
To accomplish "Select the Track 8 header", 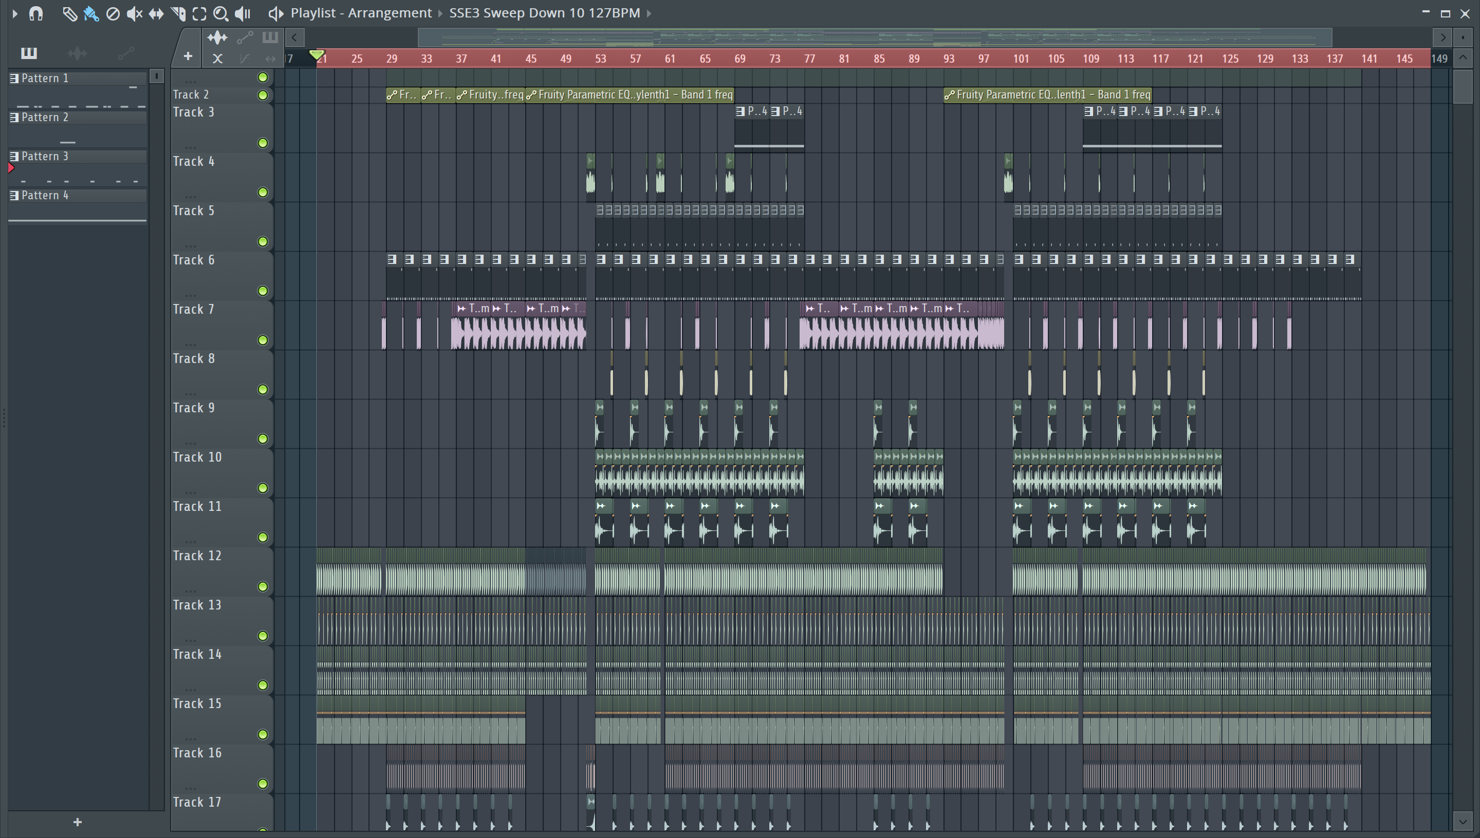I will click(x=221, y=374).
